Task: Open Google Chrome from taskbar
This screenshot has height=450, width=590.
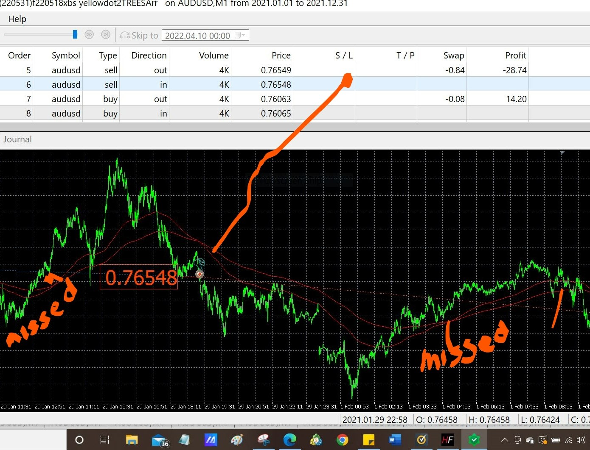Action: (342, 440)
